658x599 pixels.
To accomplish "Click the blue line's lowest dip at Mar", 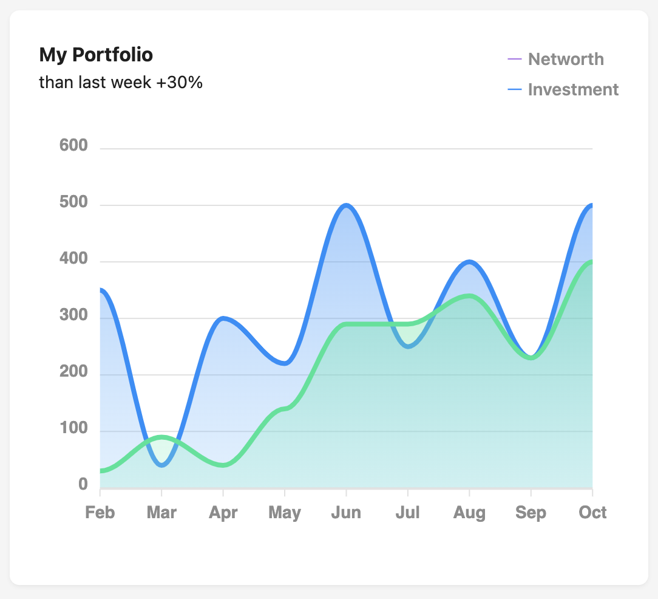I will point(161,465).
